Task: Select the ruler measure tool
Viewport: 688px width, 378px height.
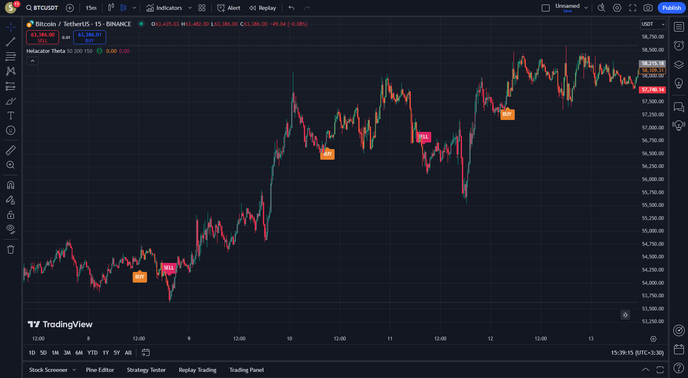Action: (11, 150)
